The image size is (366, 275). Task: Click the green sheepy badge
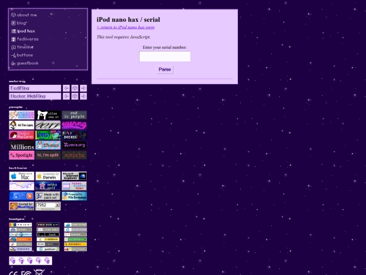48,135
